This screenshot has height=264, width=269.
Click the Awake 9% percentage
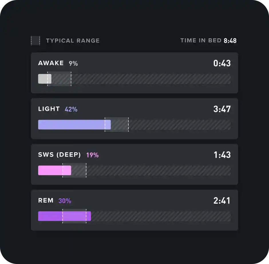pyautogui.click(x=73, y=63)
